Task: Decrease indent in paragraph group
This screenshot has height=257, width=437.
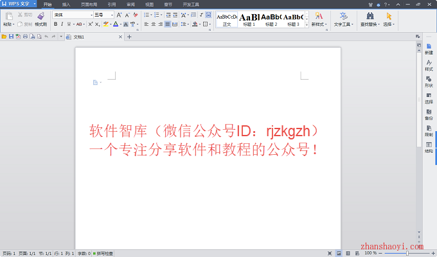Action: click(x=168, y=15)
